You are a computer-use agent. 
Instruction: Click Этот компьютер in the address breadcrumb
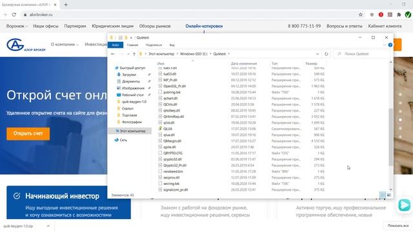pyautogui.click(x=161, y=54)
